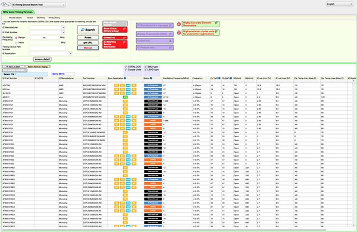Click the Stock Check (Where to buy) button
357x232 pixels.
tap(115, 30)
